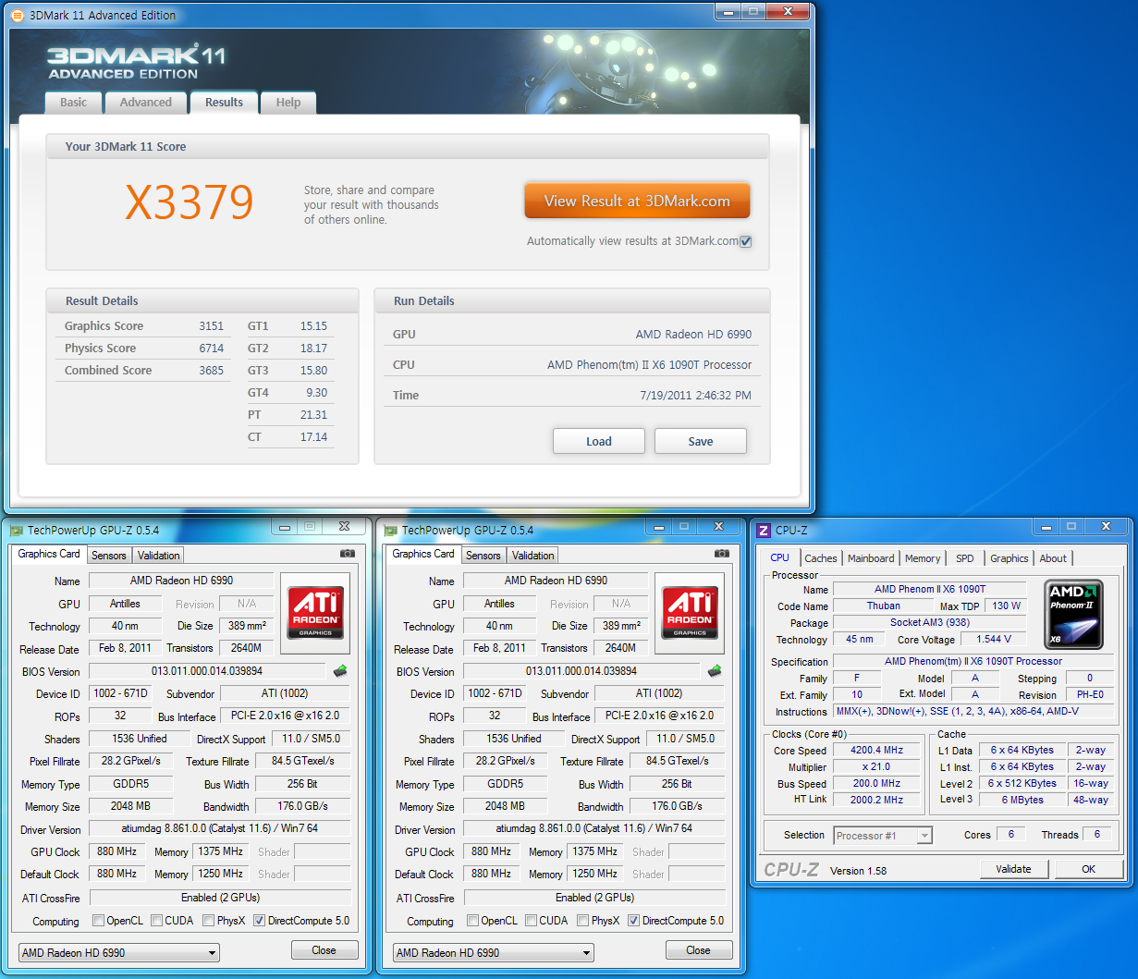Open Sensors tab in left GPU-Z
The image size is (1138, 979).
(109, 556)
